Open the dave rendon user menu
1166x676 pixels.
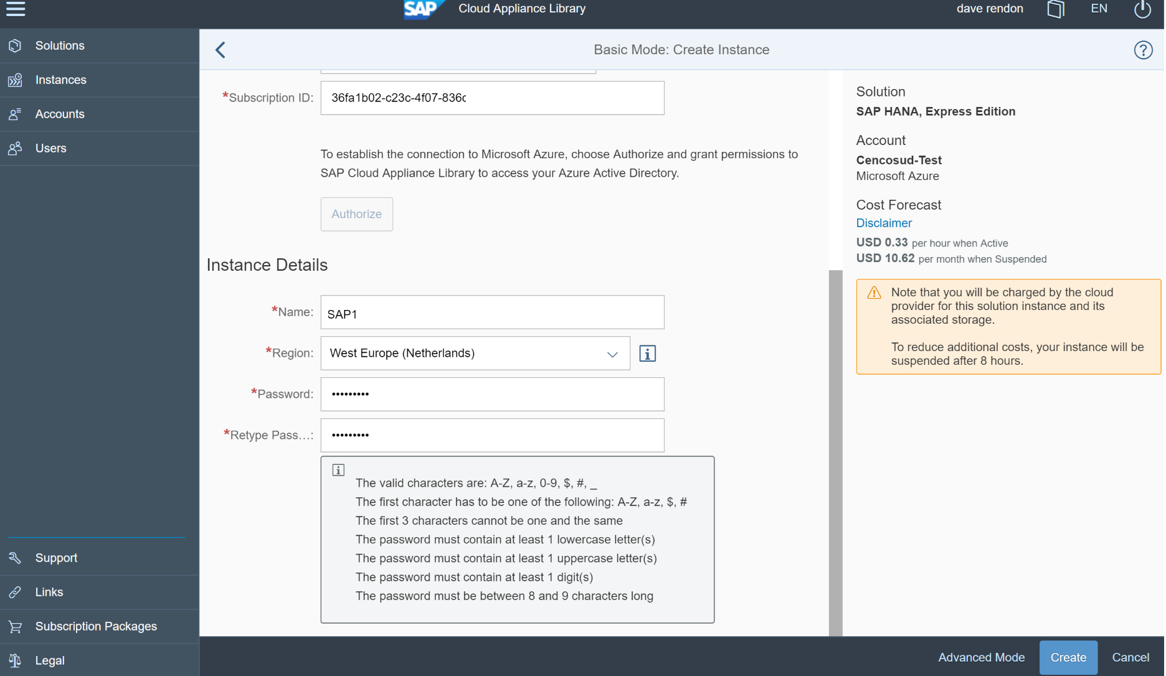point(990,9)
